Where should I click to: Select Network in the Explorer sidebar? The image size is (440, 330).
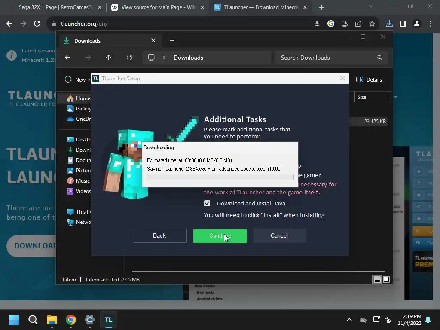pyautogui.click(x=79, y=222)
